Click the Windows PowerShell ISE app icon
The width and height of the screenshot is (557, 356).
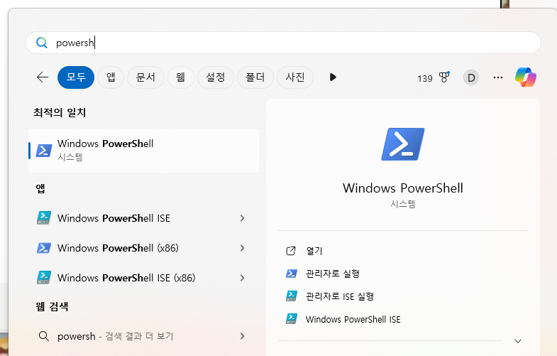coord(44,217)
